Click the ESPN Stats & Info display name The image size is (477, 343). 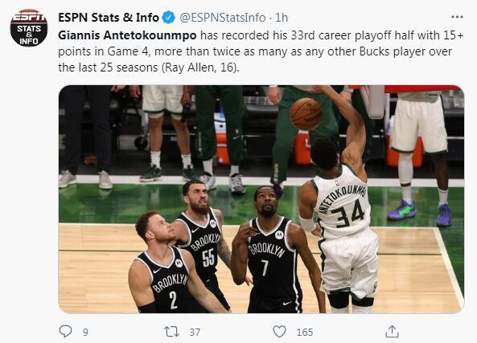pos(109,18)
